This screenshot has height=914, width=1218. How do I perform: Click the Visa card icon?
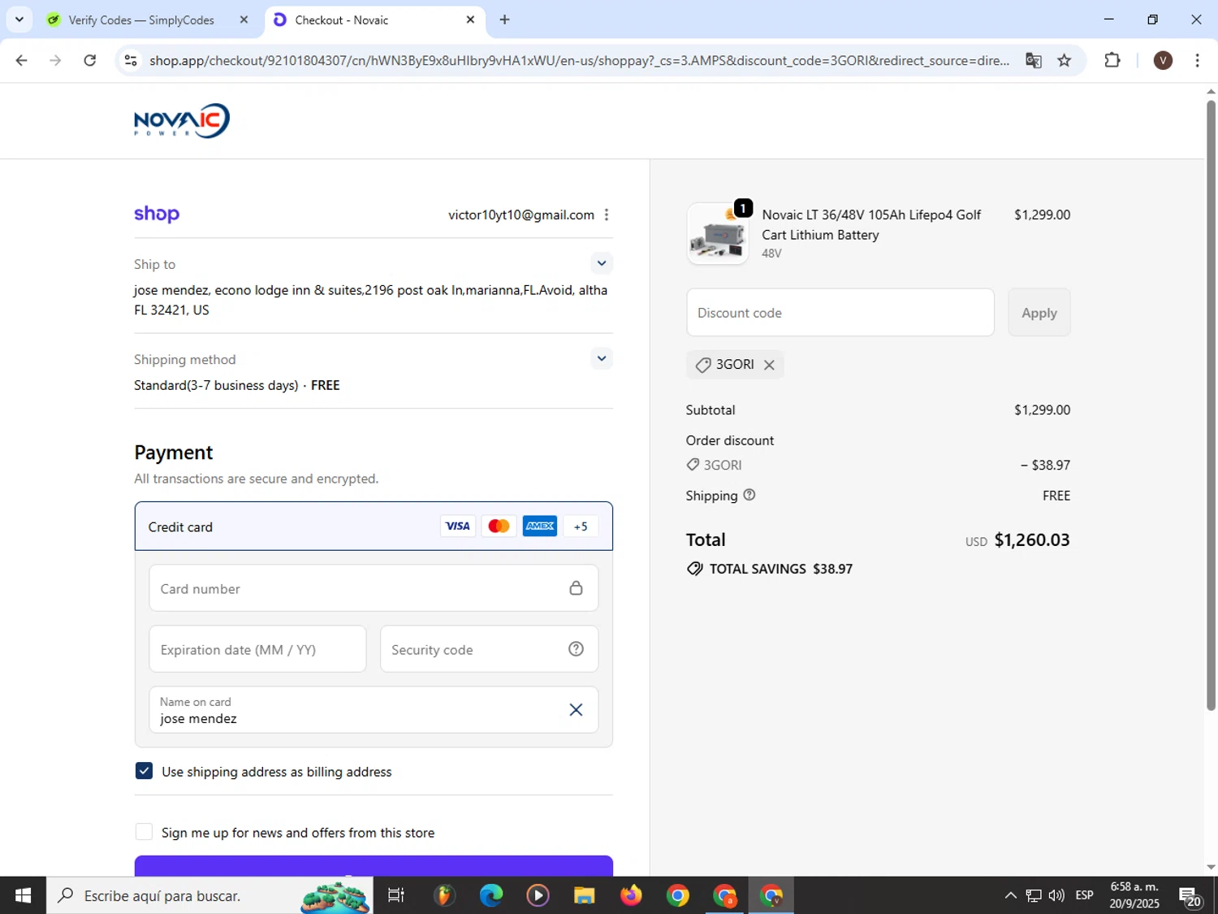[x=458, y=526]
